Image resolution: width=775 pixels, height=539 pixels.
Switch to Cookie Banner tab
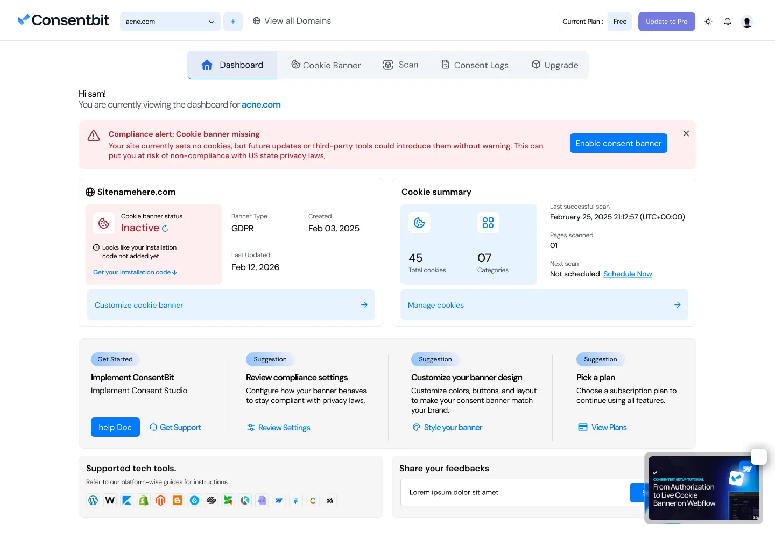[326, 65]
